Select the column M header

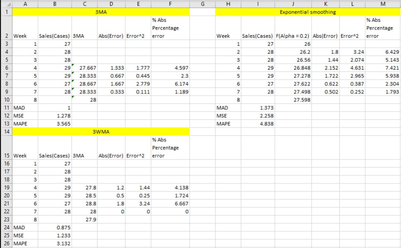383,4
